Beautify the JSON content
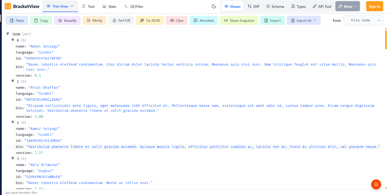 67,20
